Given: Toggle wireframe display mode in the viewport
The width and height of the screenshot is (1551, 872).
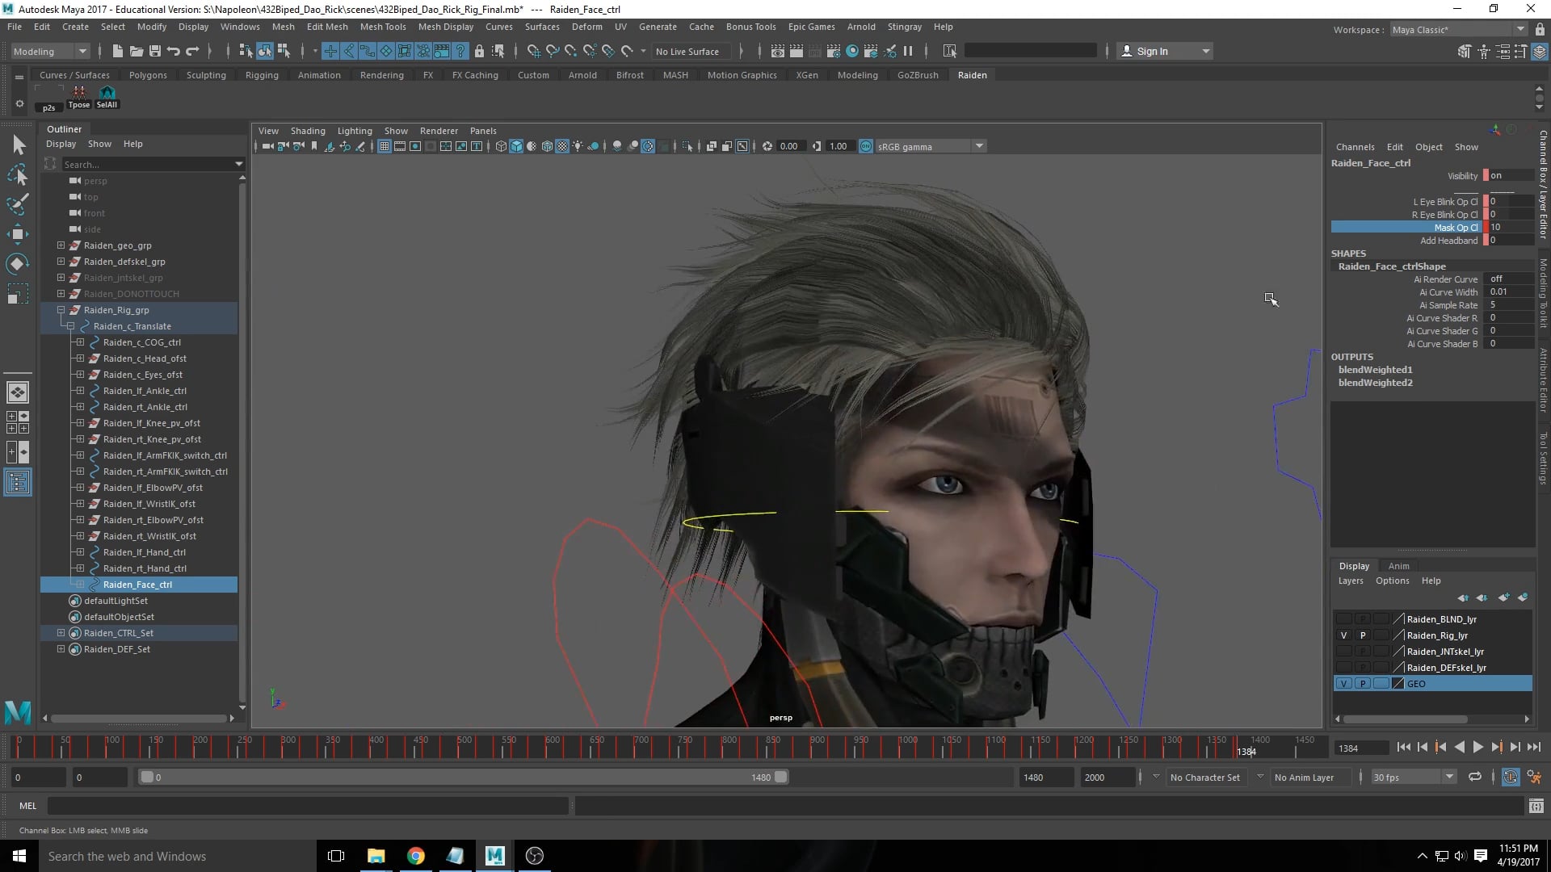Looking at the screenshot, I should [x=501, y=146].
